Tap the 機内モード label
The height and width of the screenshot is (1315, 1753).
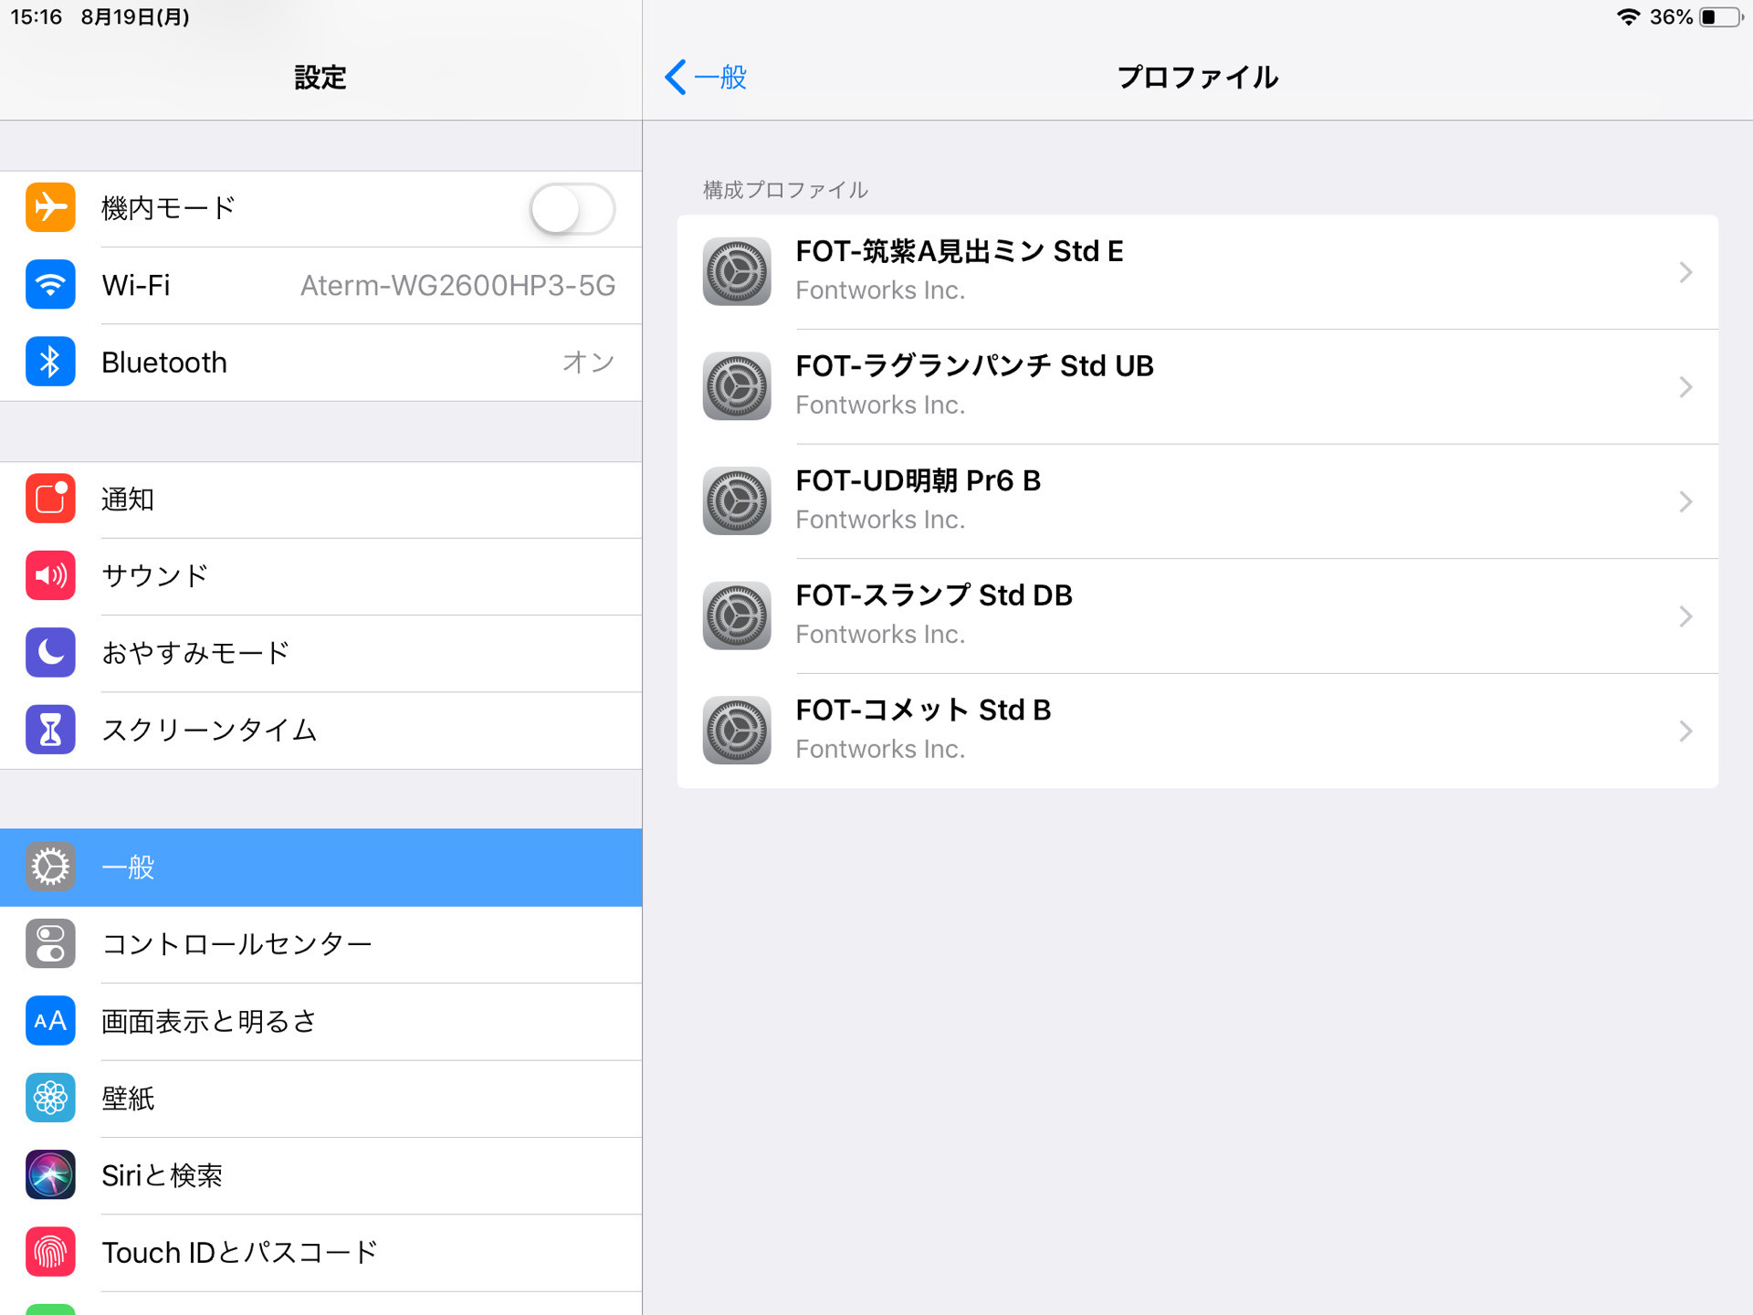[169, 208]
